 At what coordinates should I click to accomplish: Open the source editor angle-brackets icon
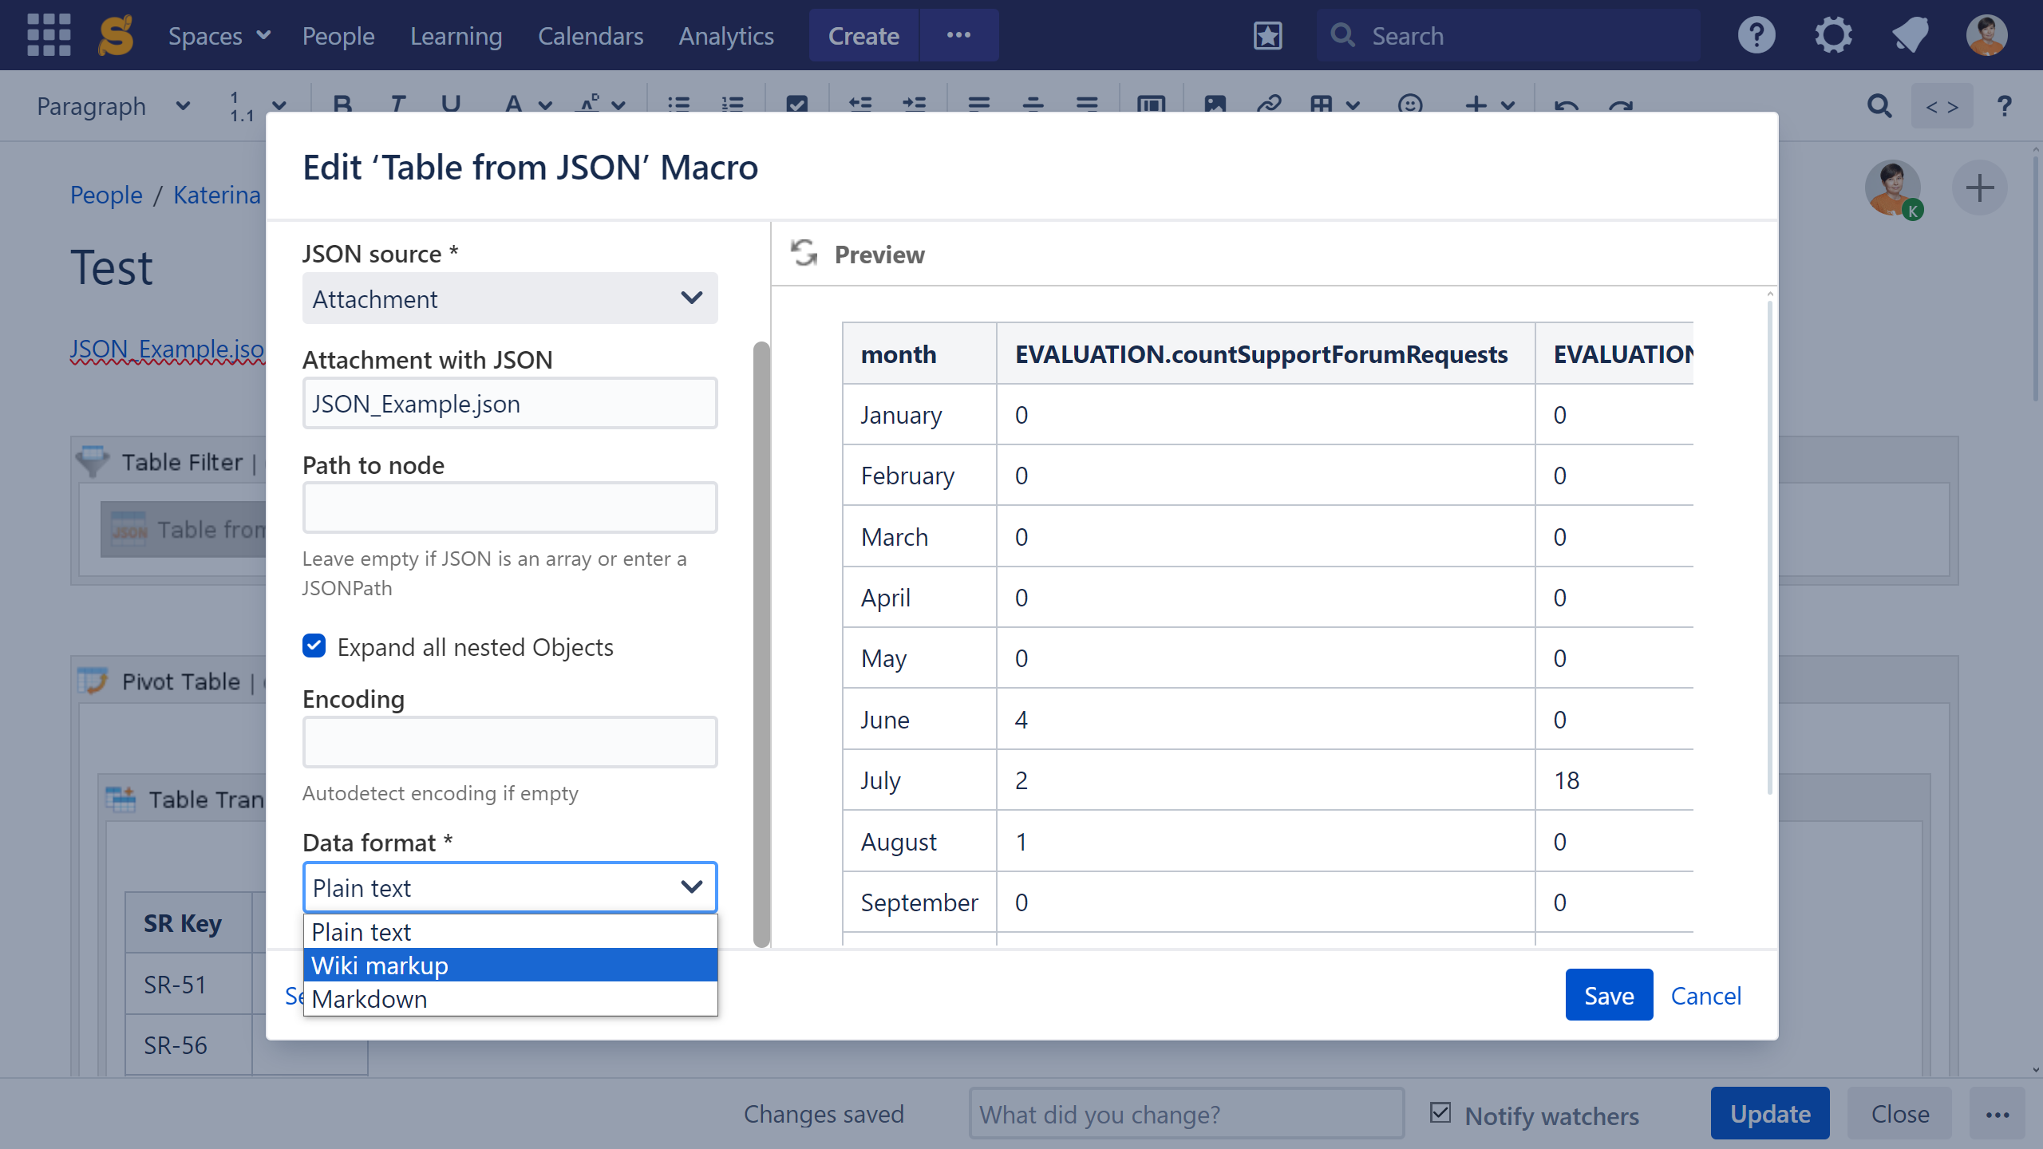pyautogui.click(x=1942, y=106)
